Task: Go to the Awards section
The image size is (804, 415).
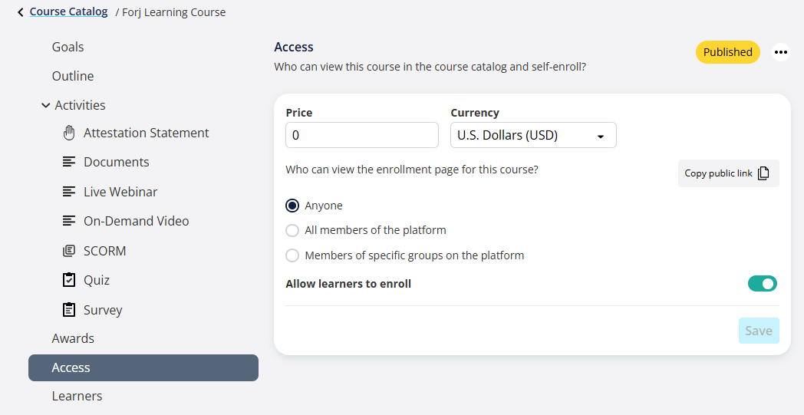Action: pos(73,338)
